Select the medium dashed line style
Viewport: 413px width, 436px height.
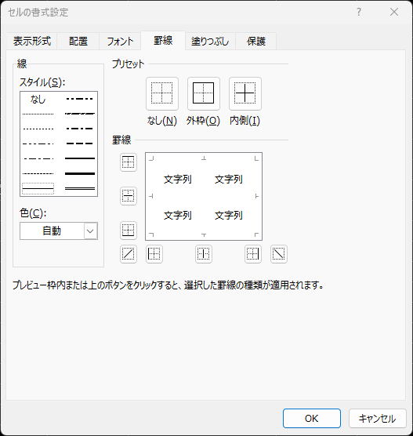coord(80,144)
